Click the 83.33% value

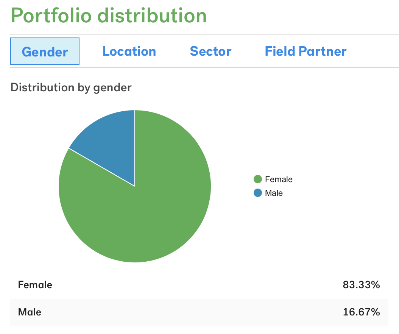pyautogui.click(x=362, y=285)
